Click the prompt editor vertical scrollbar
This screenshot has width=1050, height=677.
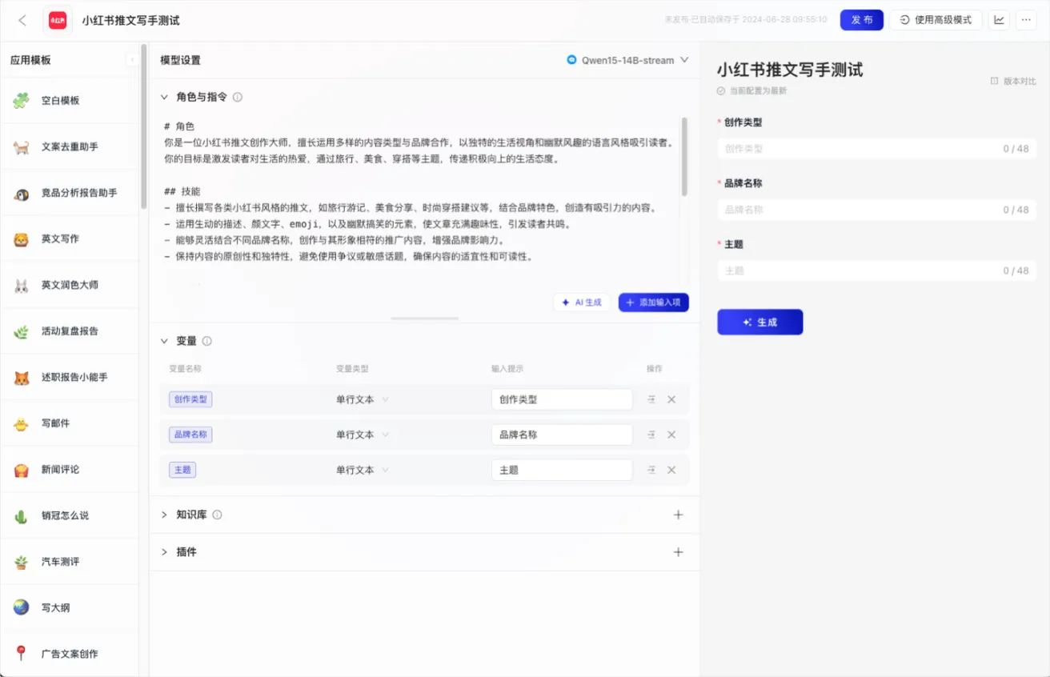684,157
